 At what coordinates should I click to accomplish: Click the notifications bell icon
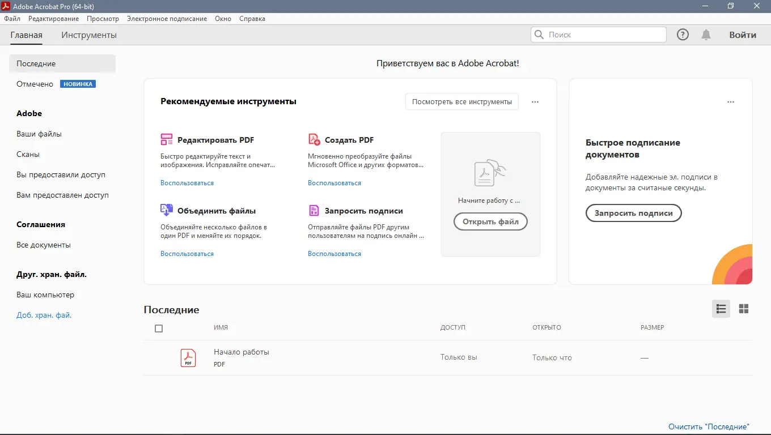coord(706,35)
